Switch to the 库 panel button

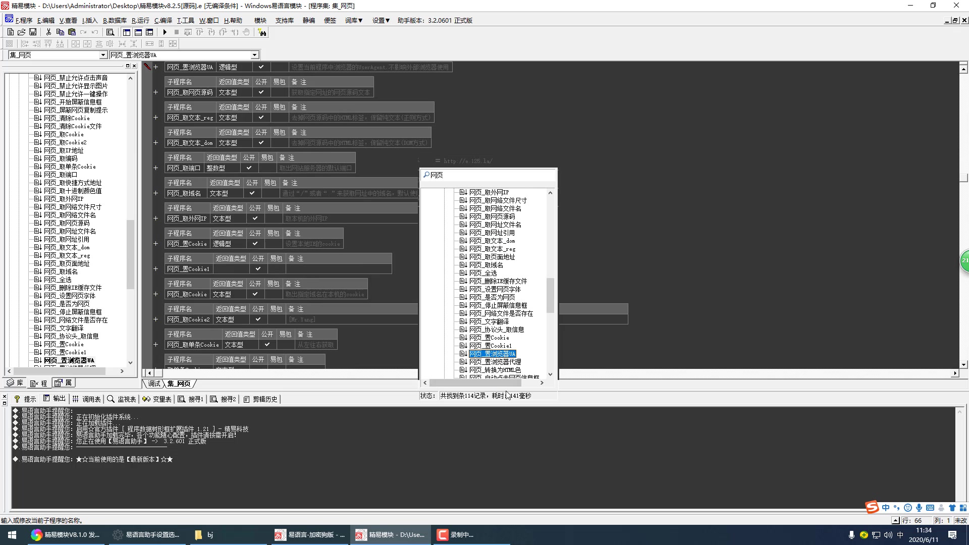click(x=15, y=383)
